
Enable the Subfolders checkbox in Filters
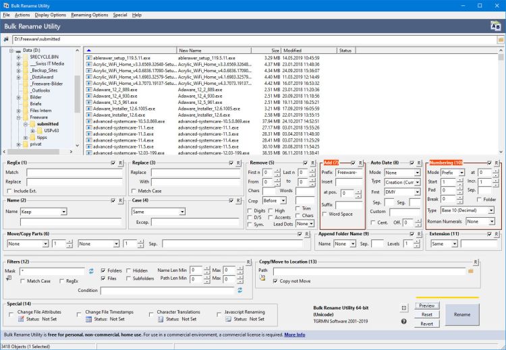click(x=130, y=278)
